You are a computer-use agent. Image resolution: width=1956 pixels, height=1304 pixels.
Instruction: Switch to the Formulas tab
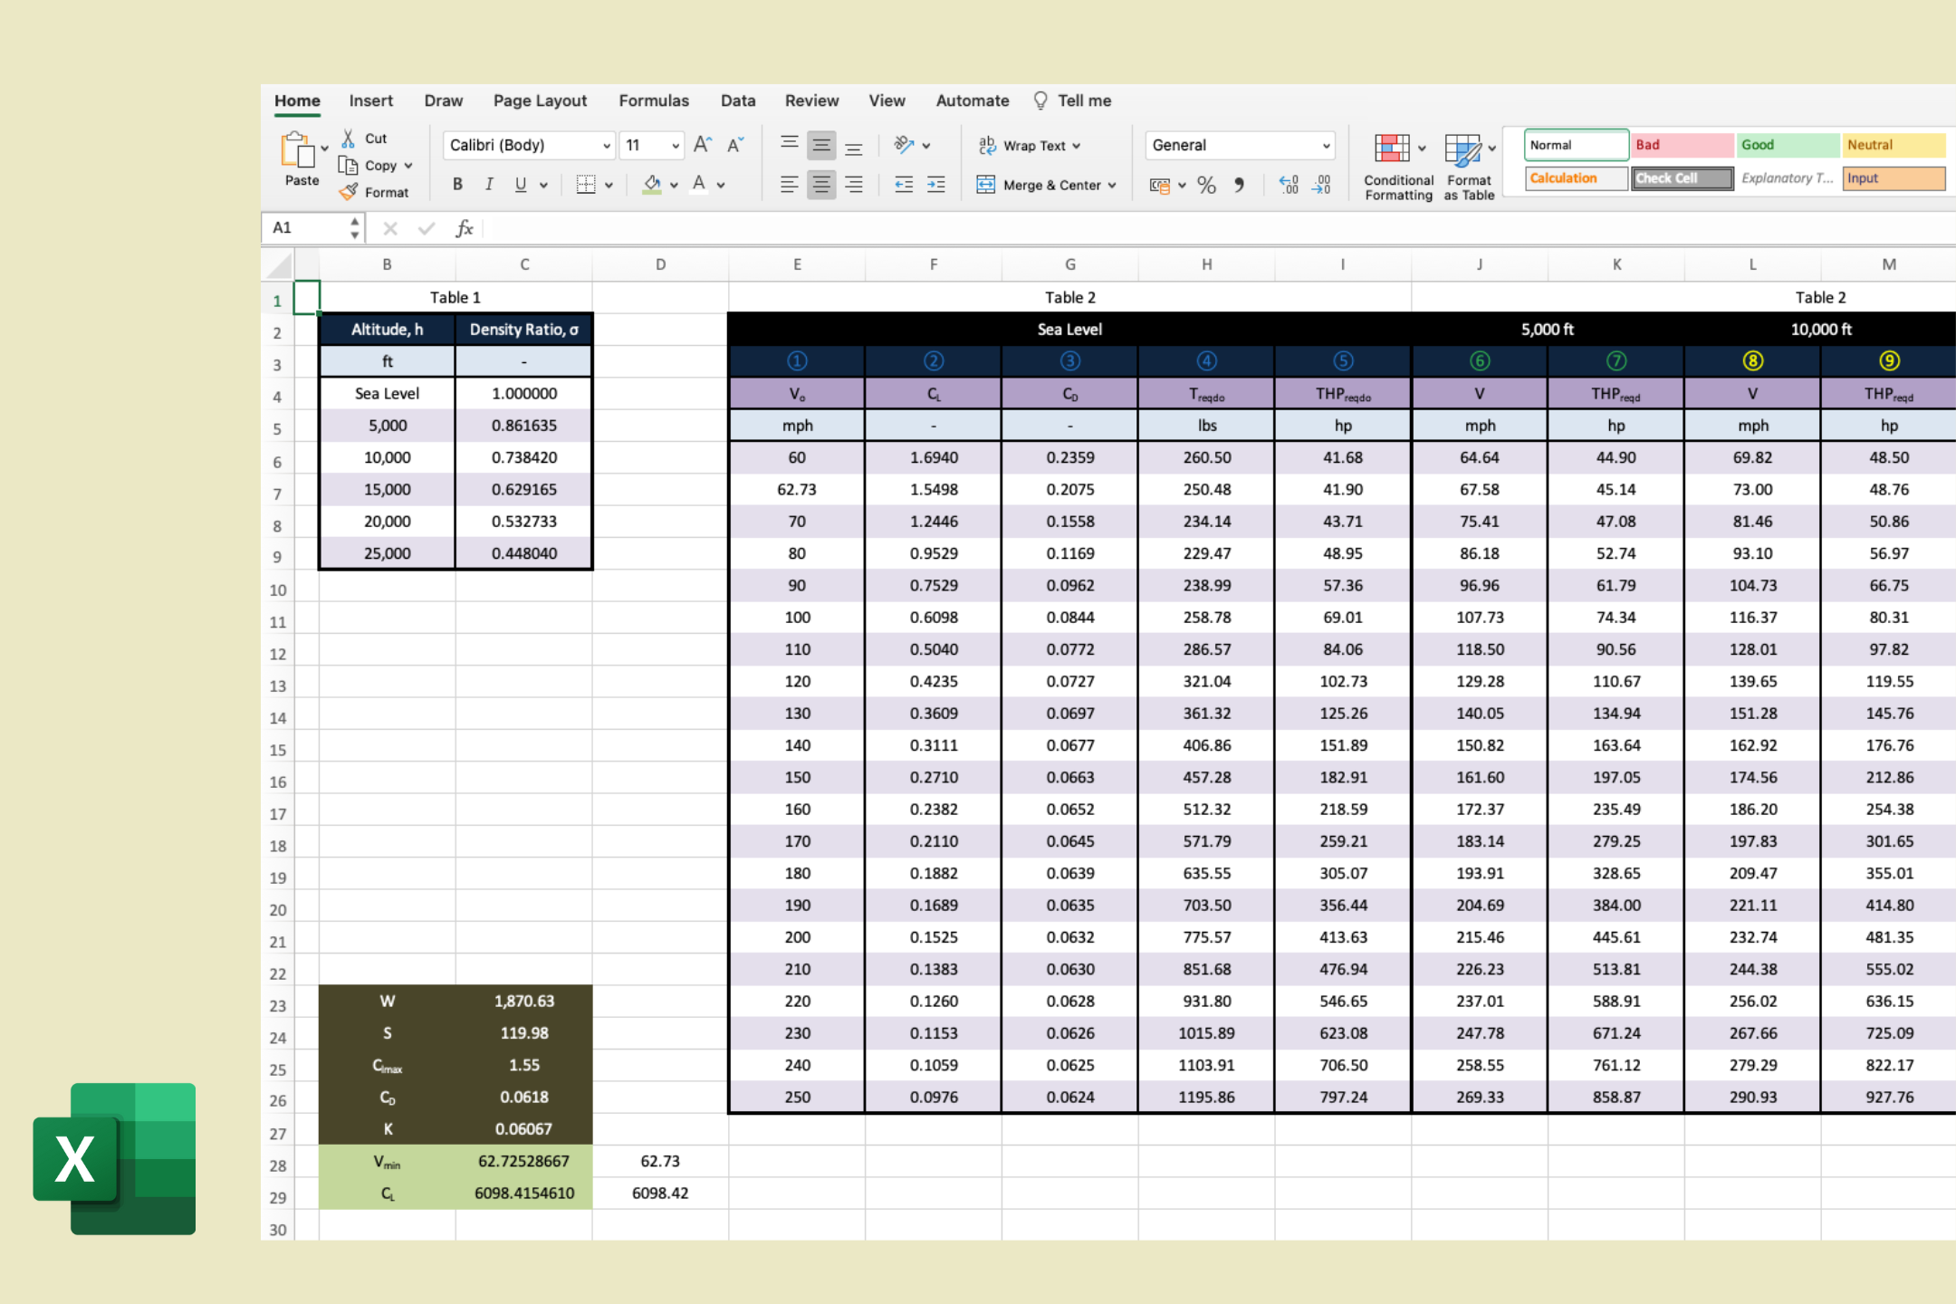coord(654,101)
